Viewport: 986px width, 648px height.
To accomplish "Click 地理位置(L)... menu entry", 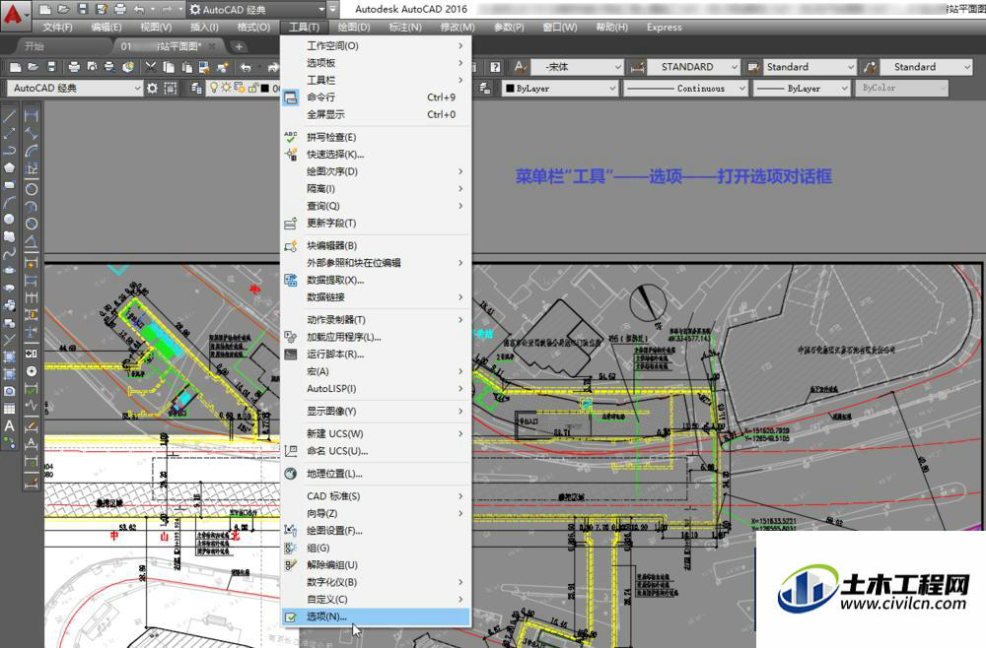I will point(376,474).
